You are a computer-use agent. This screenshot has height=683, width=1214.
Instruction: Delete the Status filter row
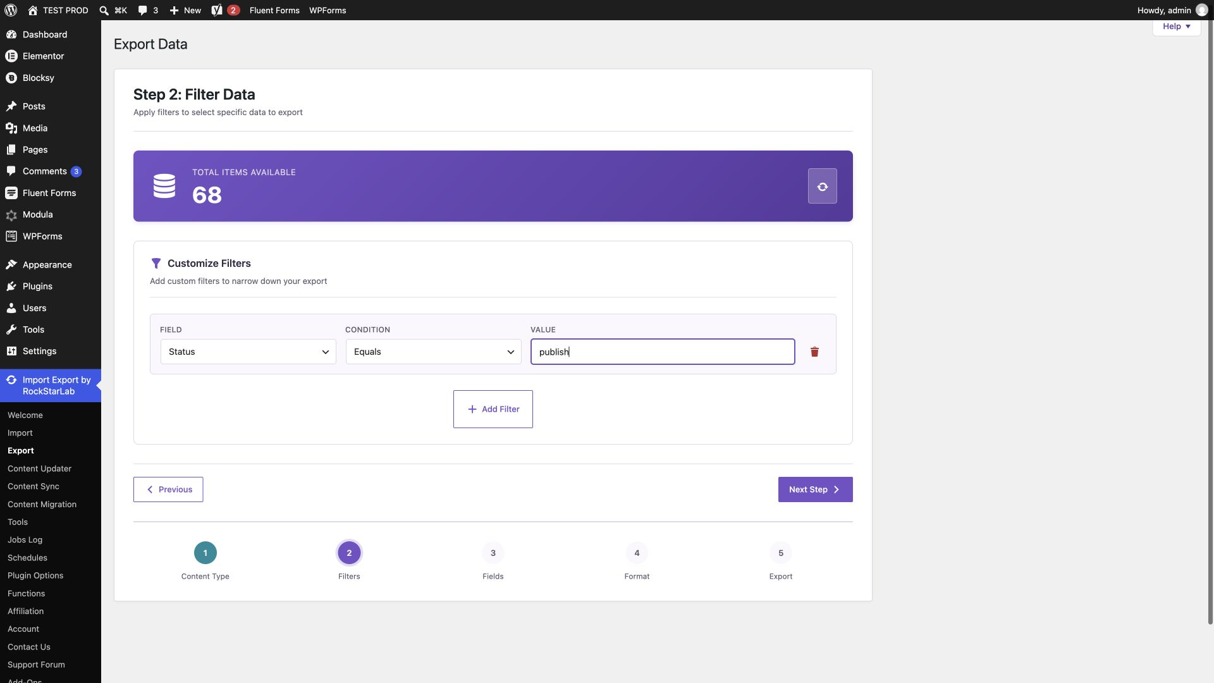click(x=814, y=352)
